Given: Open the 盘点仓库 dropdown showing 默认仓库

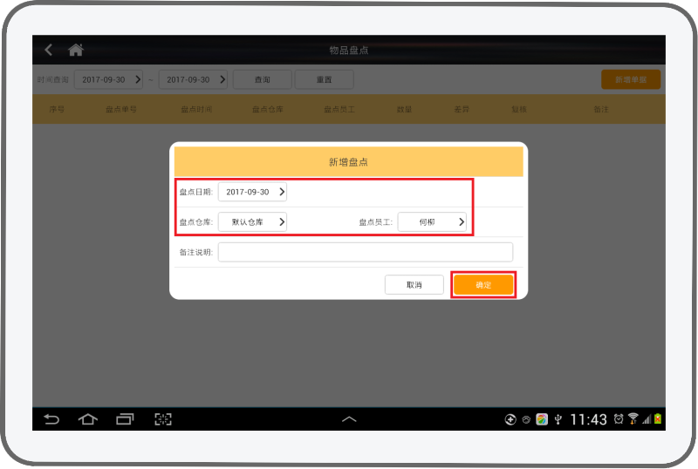Looking at the screenshot, I should [x=252, y=222].
